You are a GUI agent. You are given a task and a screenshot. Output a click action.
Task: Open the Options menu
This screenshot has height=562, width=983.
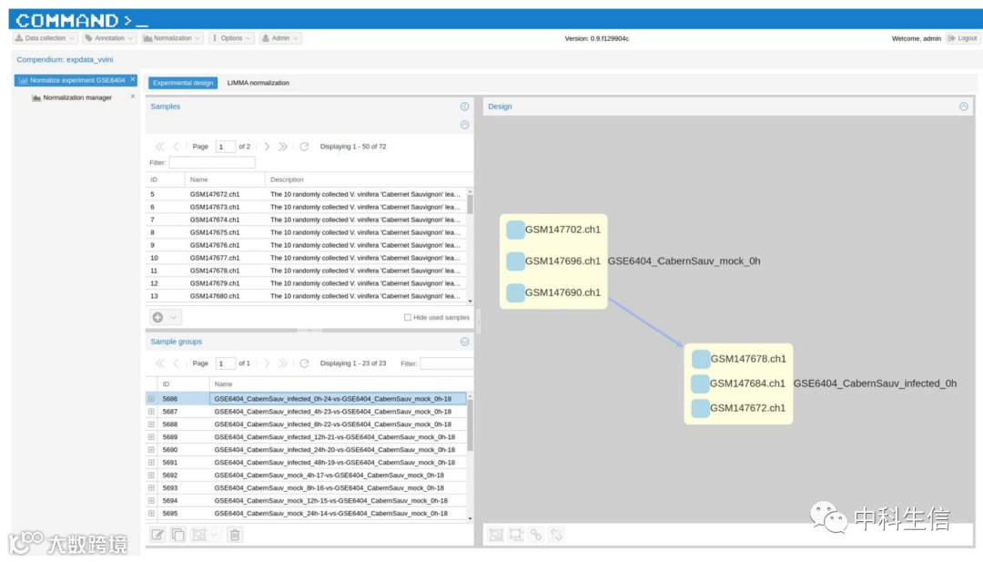point(231,38)
